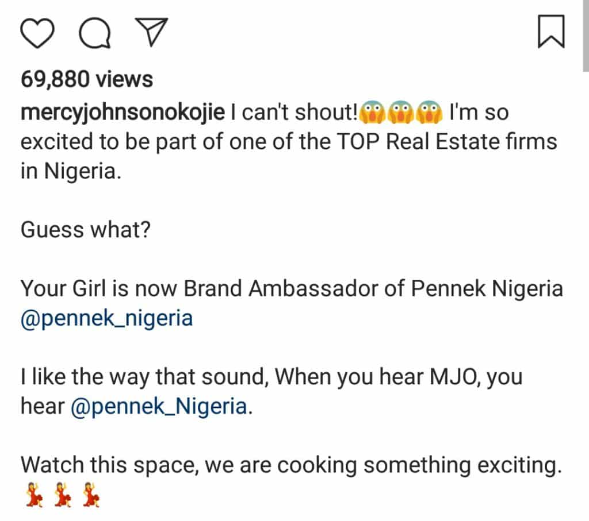Click middle dancing woman emoji
The width and height of the screenshot is (589, 521).
click(62, 495)
